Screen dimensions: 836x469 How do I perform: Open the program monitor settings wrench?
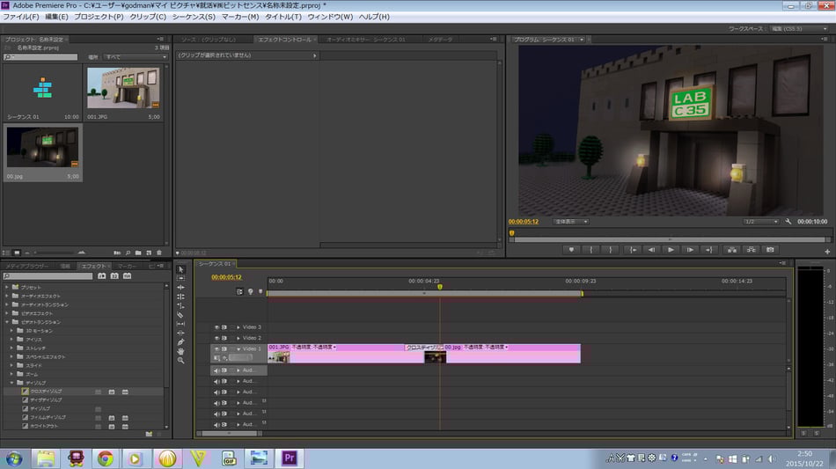788,222
